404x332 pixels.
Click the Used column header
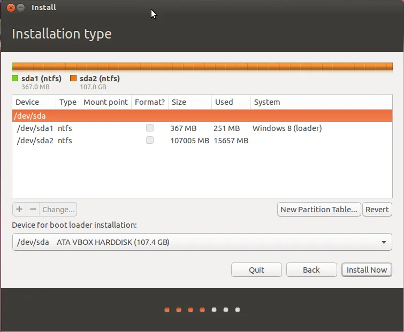coord(231,102)
